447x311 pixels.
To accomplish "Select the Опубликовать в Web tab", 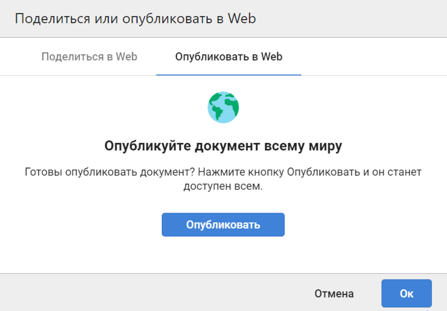I will coord(229,56).
